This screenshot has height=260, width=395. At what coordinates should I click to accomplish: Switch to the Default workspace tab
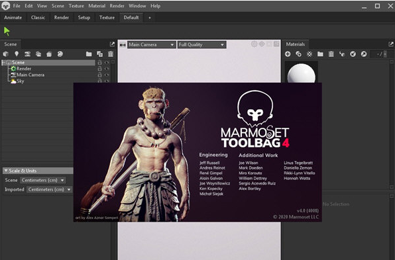pos(131,18)
